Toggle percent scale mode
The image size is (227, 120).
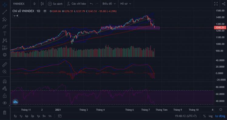205,116
